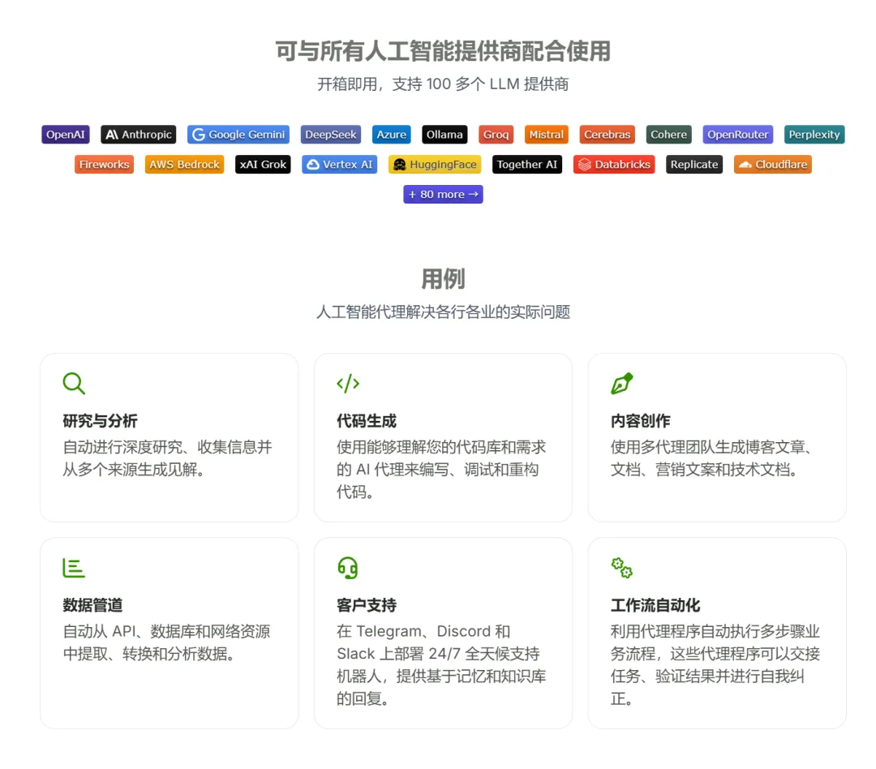
Task: Click the 数据管道 card title
Action: [x=92, y=605]
